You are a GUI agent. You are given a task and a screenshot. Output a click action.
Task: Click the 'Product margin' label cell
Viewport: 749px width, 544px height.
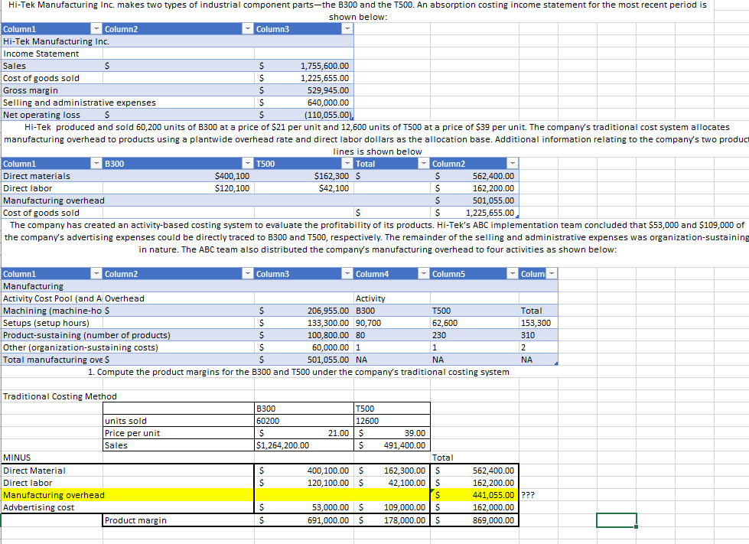pos(178,520)
